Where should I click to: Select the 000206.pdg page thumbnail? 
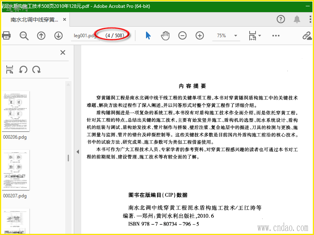pos(16,111)
